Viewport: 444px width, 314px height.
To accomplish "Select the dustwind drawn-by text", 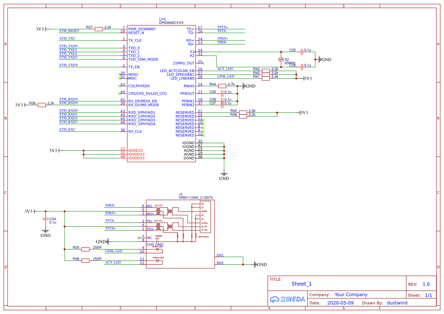I will tap(397, 303).
